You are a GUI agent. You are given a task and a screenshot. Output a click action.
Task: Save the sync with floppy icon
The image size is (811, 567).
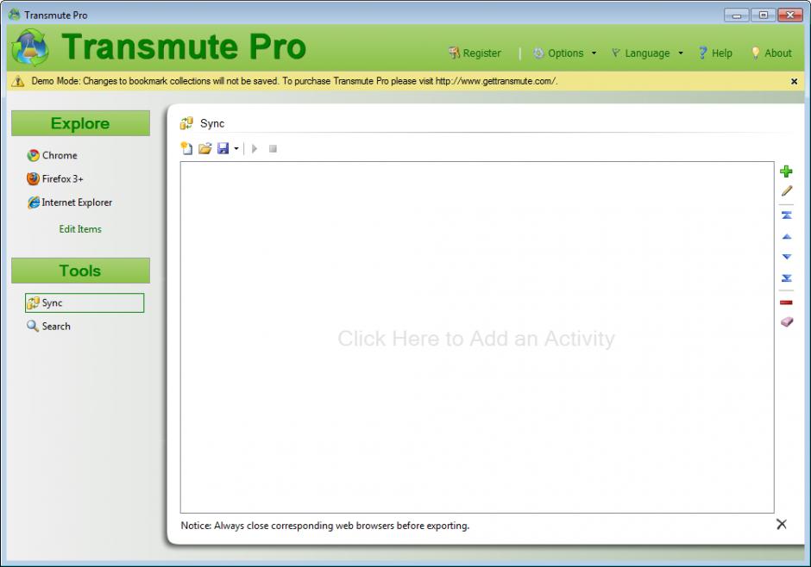223,149
